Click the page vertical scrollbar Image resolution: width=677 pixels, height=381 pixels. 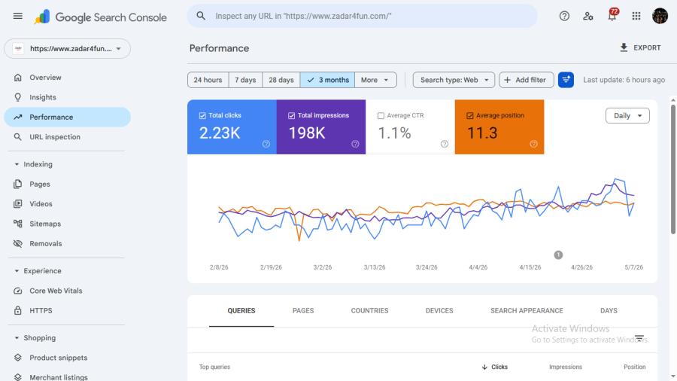point(673,169)
